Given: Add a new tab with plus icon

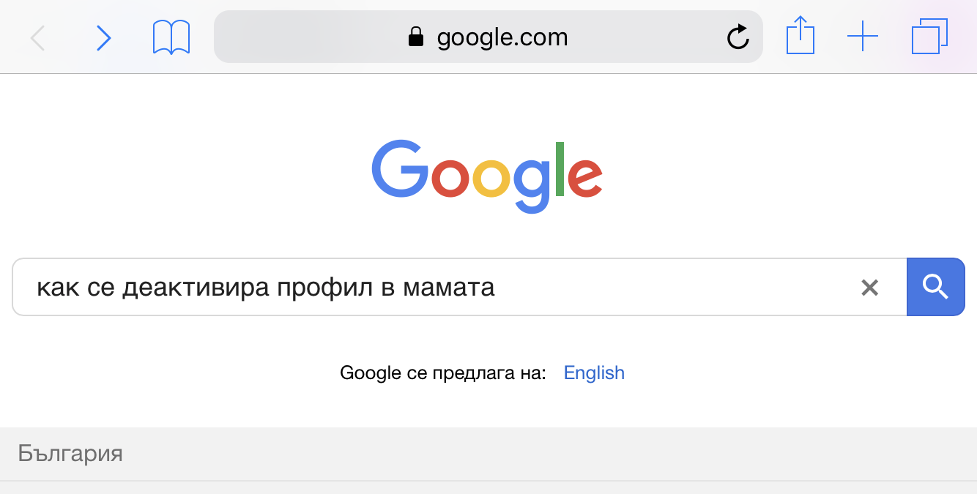Looking at the screenshot, I should pos(862,37).
